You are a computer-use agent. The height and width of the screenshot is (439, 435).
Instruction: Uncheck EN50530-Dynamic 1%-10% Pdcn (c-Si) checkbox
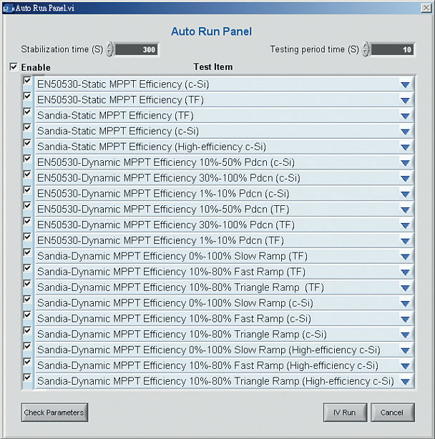click(27, 190)
